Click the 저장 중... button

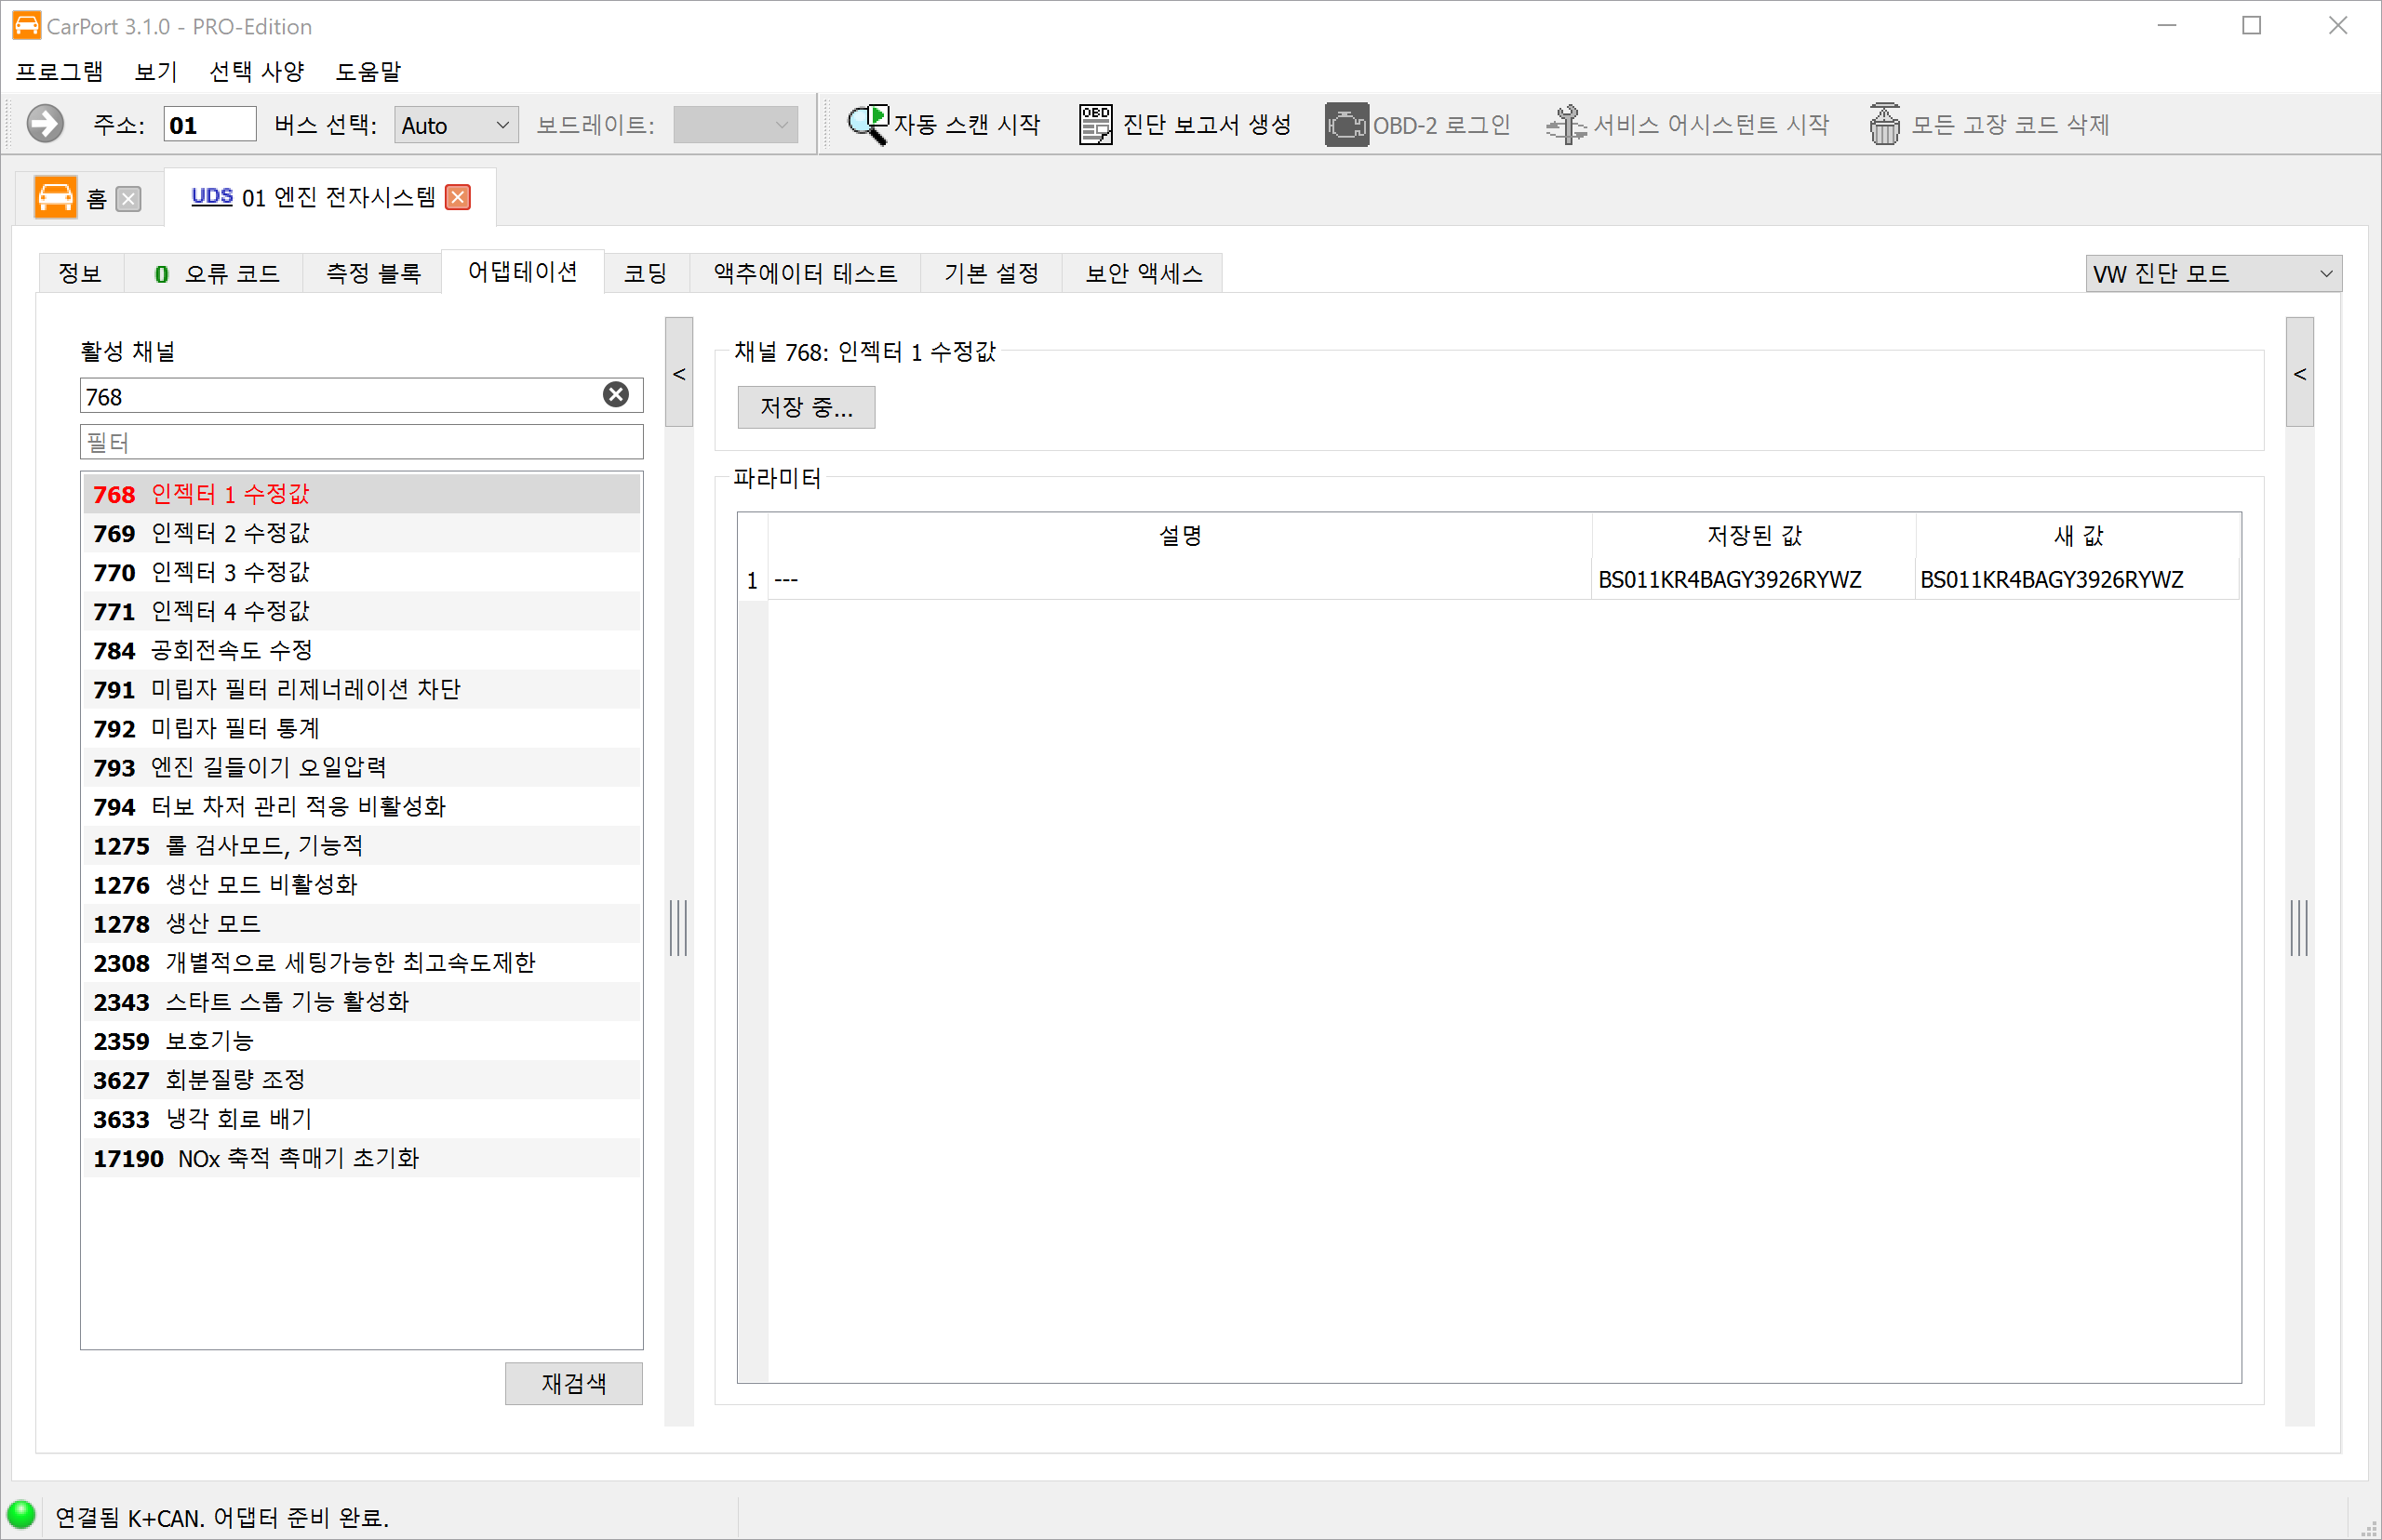807,407
